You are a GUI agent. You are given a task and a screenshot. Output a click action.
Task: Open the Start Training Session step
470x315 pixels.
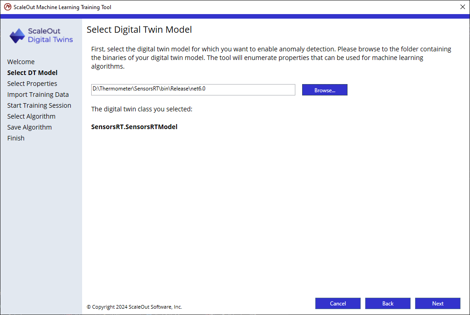(39, 105)
